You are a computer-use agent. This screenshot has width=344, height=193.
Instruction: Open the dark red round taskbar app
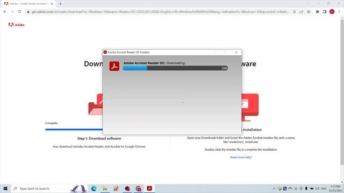coord(127,188)
